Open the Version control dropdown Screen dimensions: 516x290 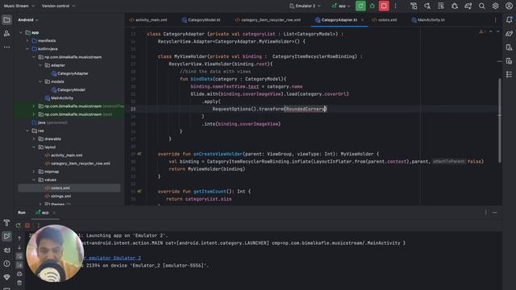[x=58, y=6]
